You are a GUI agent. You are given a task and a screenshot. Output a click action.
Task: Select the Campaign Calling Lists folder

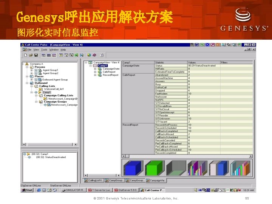[x=59, y=96]
